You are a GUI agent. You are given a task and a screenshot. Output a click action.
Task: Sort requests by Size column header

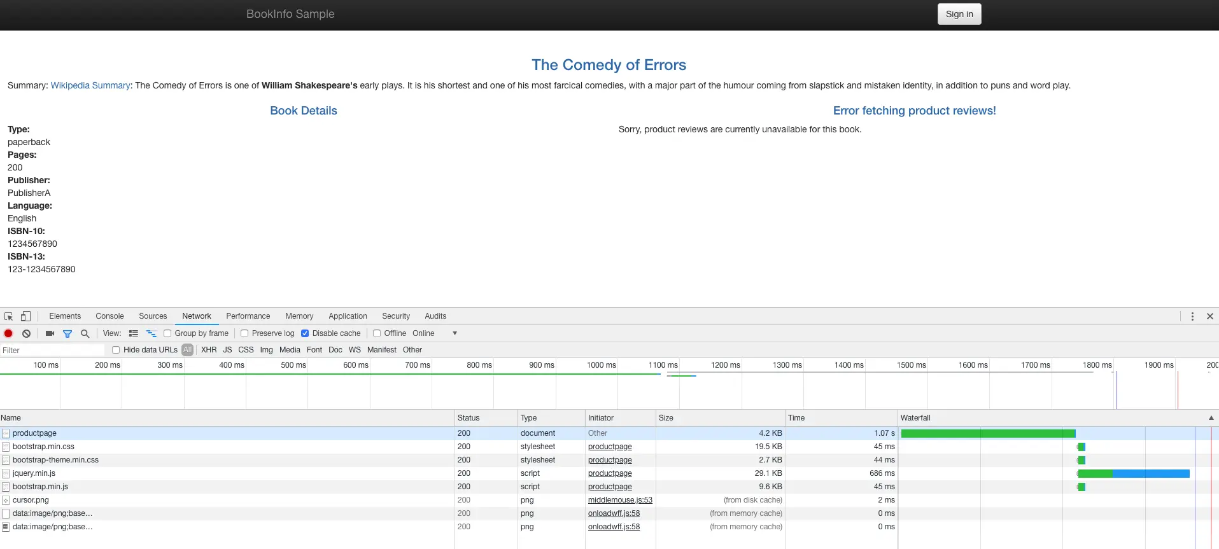(x=721, y=418)
